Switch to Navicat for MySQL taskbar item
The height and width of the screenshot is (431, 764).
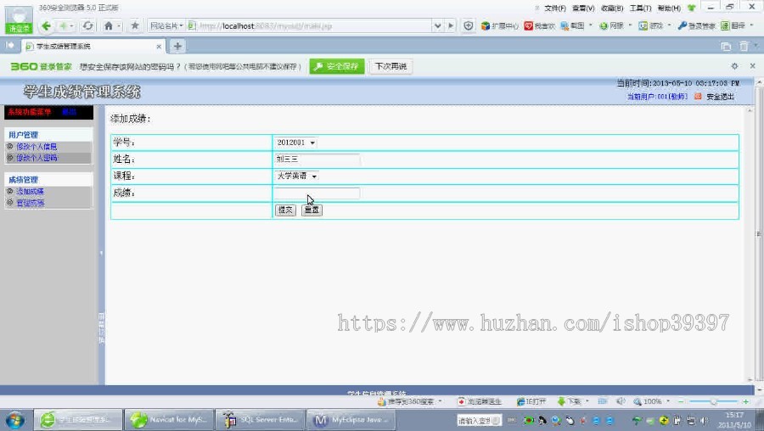pos(169,419)
